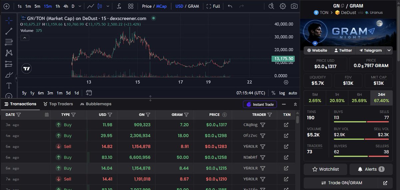The width and height of the screenshot is (400, 190).
Task: Collapse the Volume indicator legend
Action: click(x=25, y=38)
